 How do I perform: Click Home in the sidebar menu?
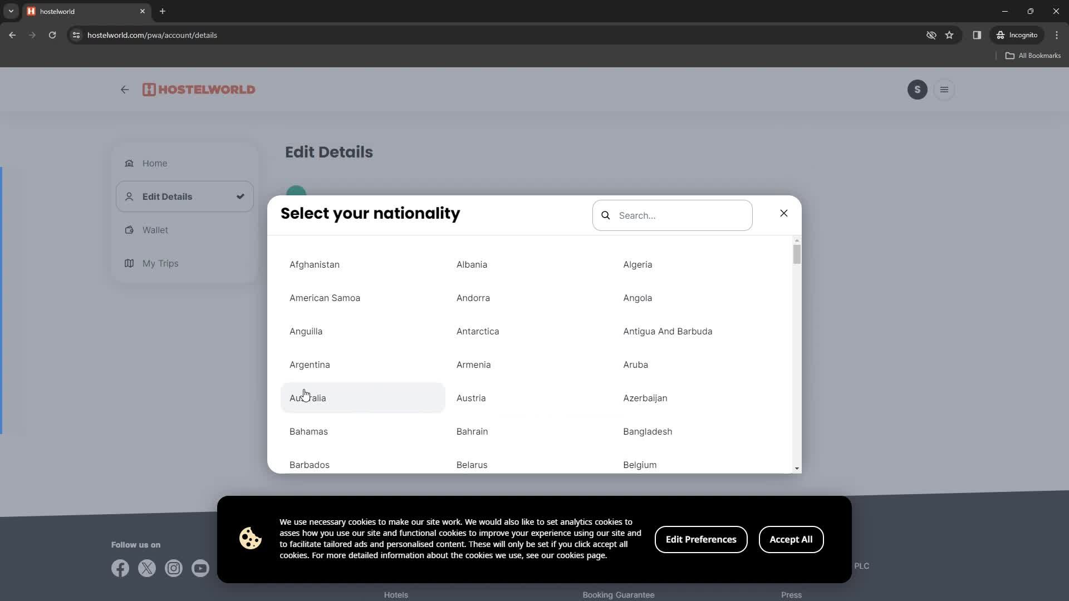tap(155, 163)
